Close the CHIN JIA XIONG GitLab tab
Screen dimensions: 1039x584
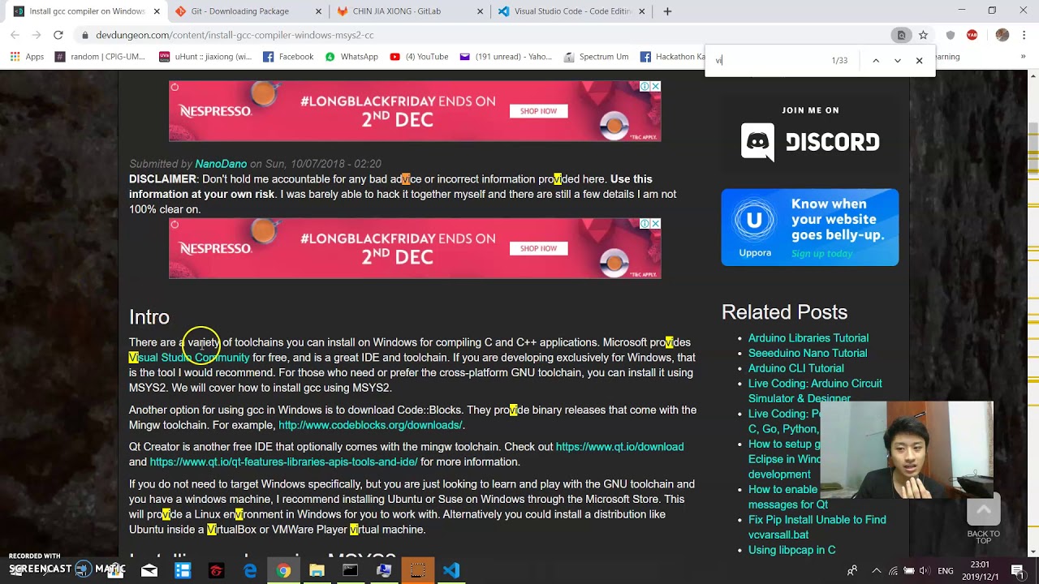pyautogui.click(x=480, y=11)
